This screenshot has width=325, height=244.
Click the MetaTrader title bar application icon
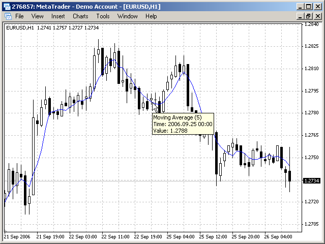pos(7,7)
